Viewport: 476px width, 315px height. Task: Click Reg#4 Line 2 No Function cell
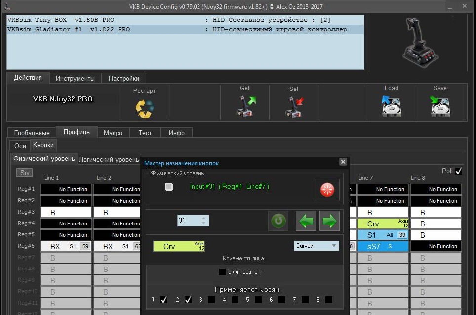point(117,224)
